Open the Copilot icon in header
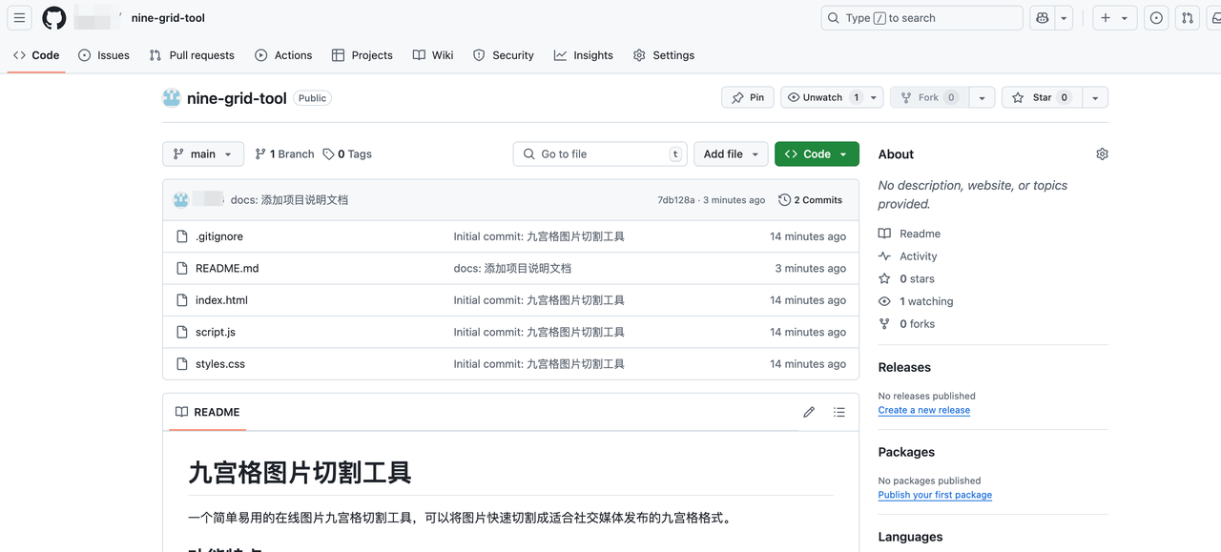This screenshot has height=552, width=1221. (1042, 18)
